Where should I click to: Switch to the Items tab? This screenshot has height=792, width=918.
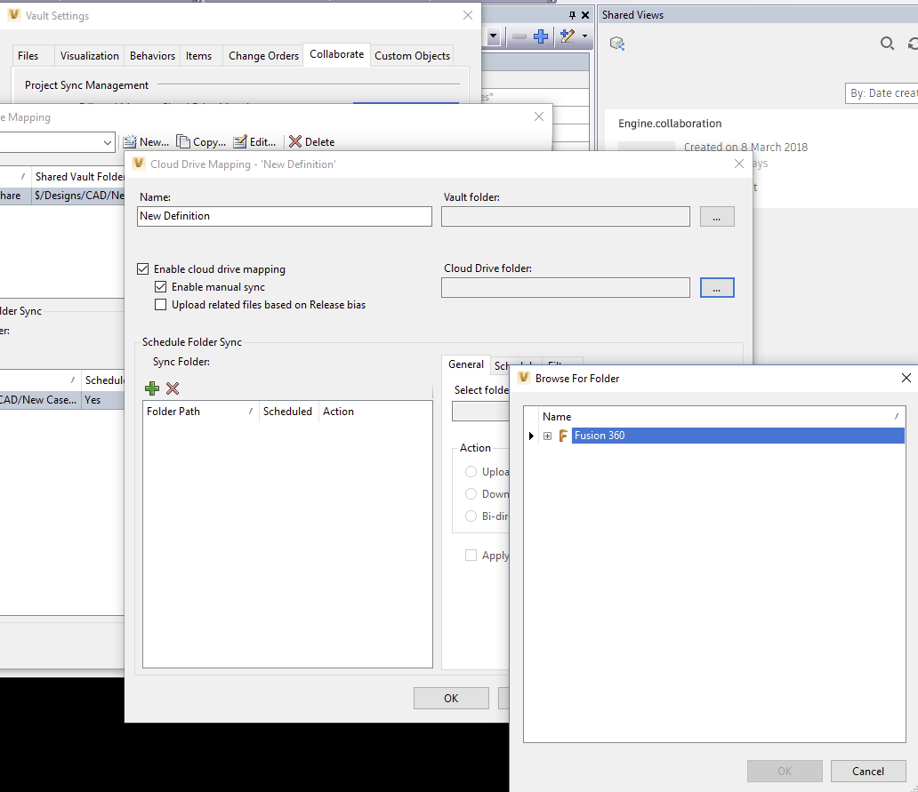199,55
